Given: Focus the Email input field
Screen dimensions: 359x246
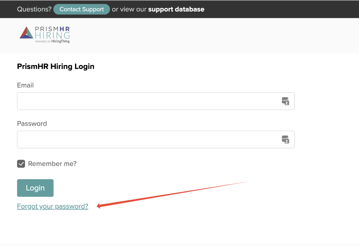Looking at the screenshot, I should coord(156,101).
